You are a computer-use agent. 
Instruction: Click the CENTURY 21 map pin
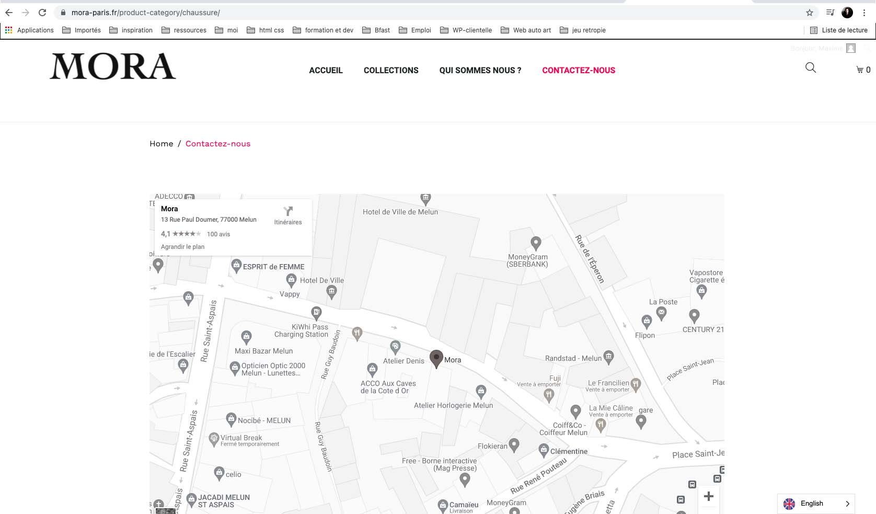(694, 316)
